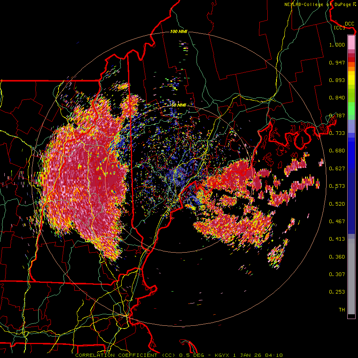Select the 0.520 scale value
358x358 pixels.
(x=337, y=204)
